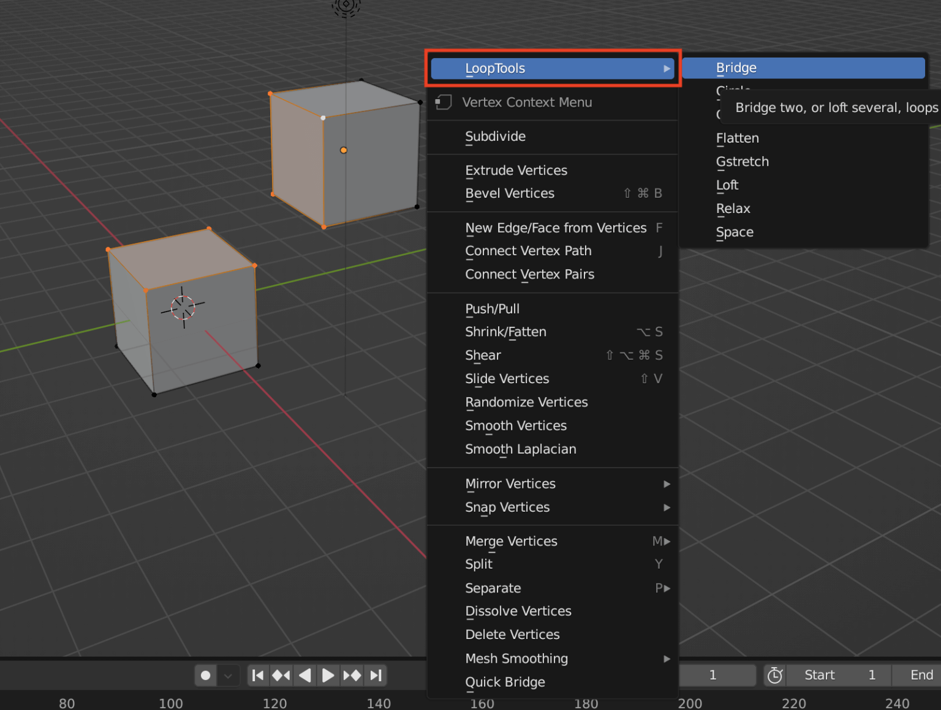This screenshot has height=710, width=941.
Task: Select Gstretch in the LoopTools submenu
Action: click(742, 162)
